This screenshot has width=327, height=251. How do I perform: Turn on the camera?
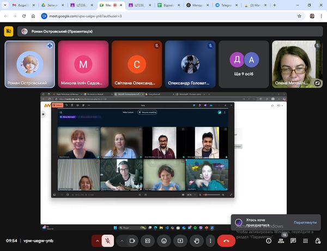point(132,241)
